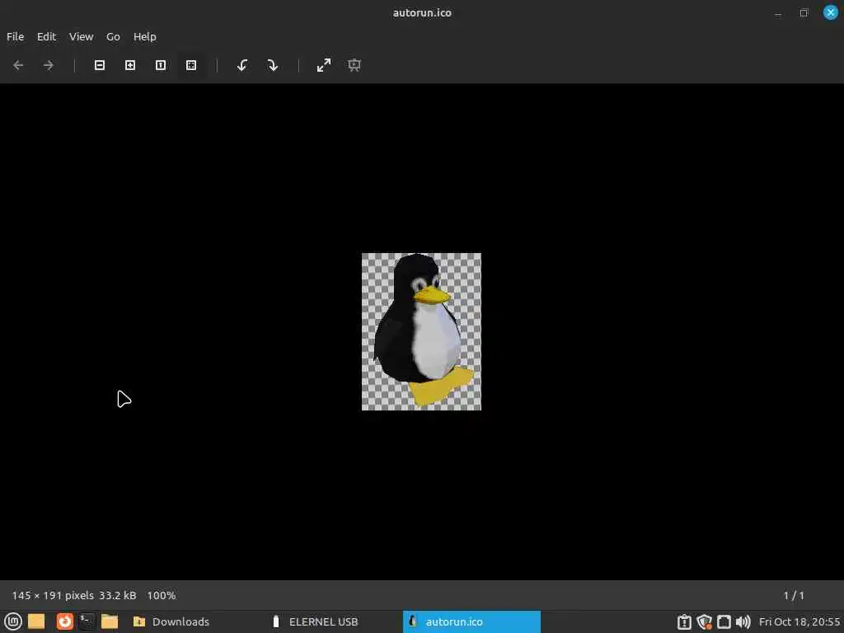The image size is (844, 633).
Task: Switch to Downloads window in taskbar
Action: tap(171, 621)
